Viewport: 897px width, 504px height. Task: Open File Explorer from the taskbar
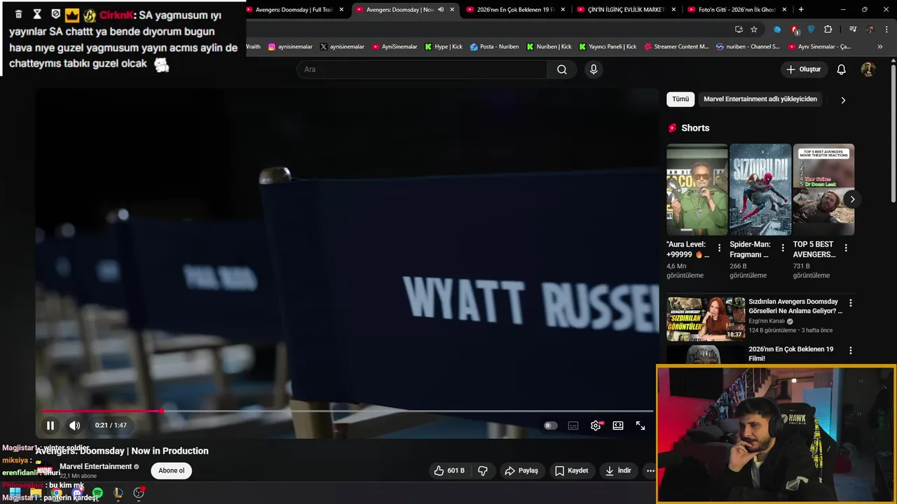[x=35, y=493]
